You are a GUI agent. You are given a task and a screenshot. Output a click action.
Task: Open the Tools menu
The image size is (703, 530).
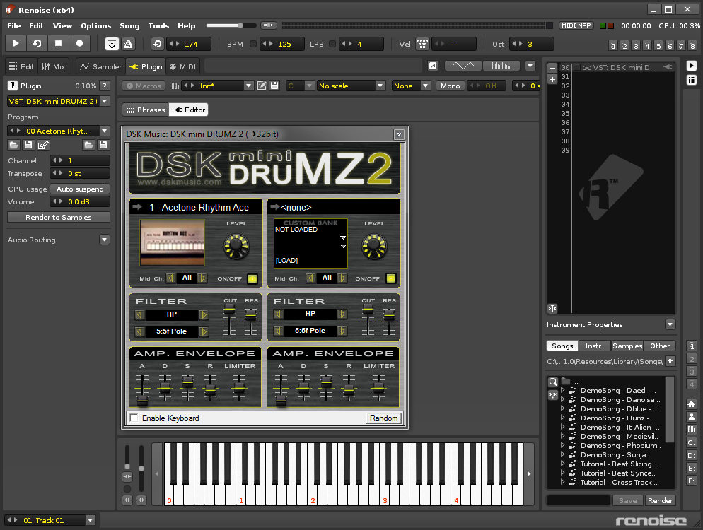(158, 25)
